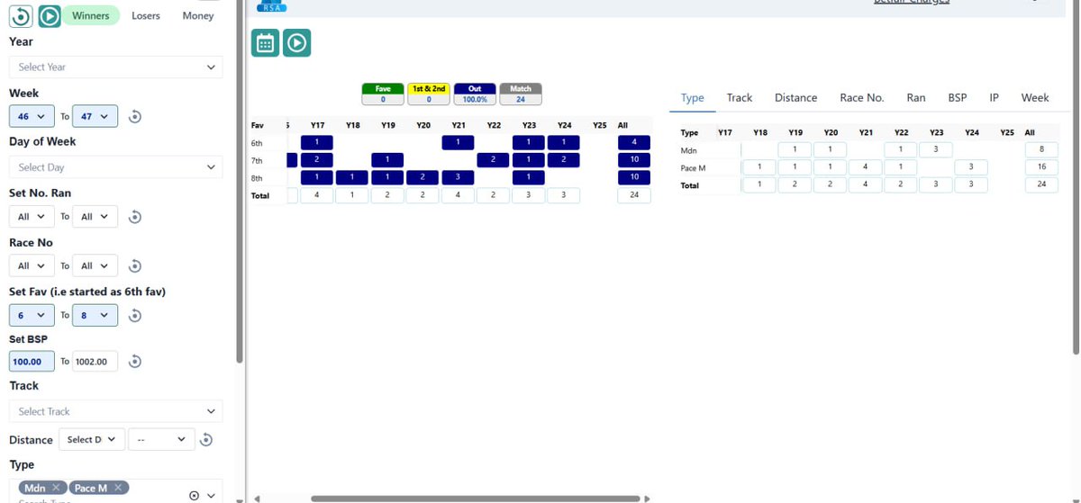Switch to the Track tab
The height and width of the screenshot is (503, 1081).
[x=739, y=97]
